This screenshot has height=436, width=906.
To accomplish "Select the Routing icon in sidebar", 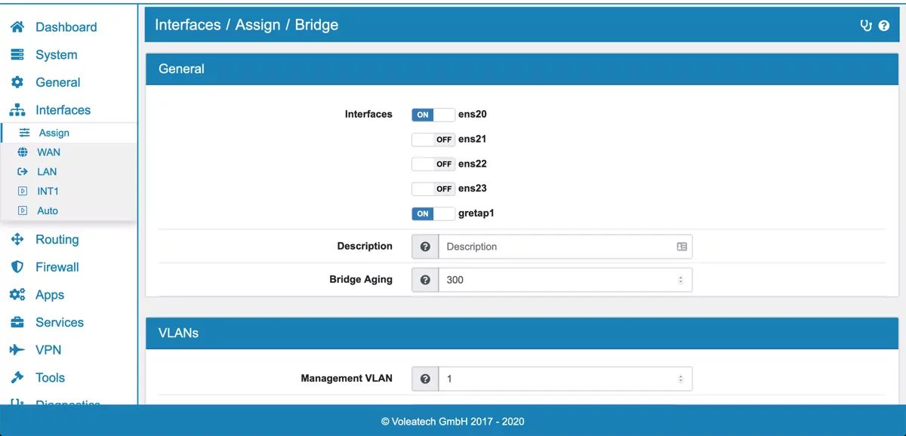I will coord(17,239).
